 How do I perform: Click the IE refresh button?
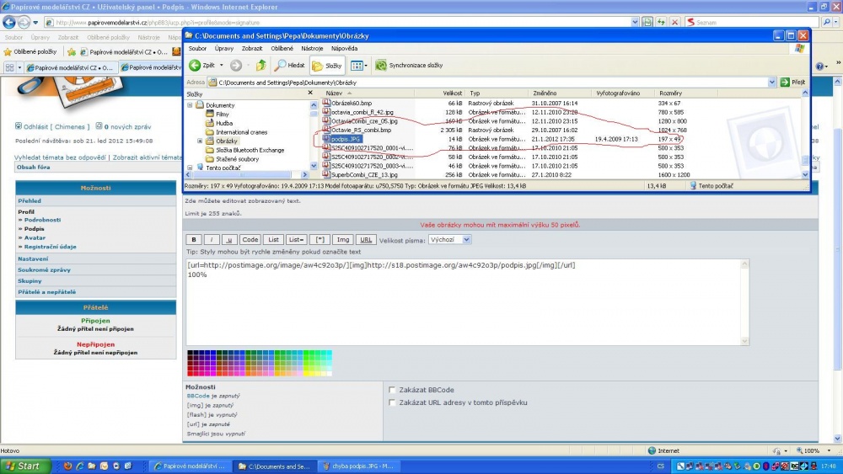(x=661, y=22)
